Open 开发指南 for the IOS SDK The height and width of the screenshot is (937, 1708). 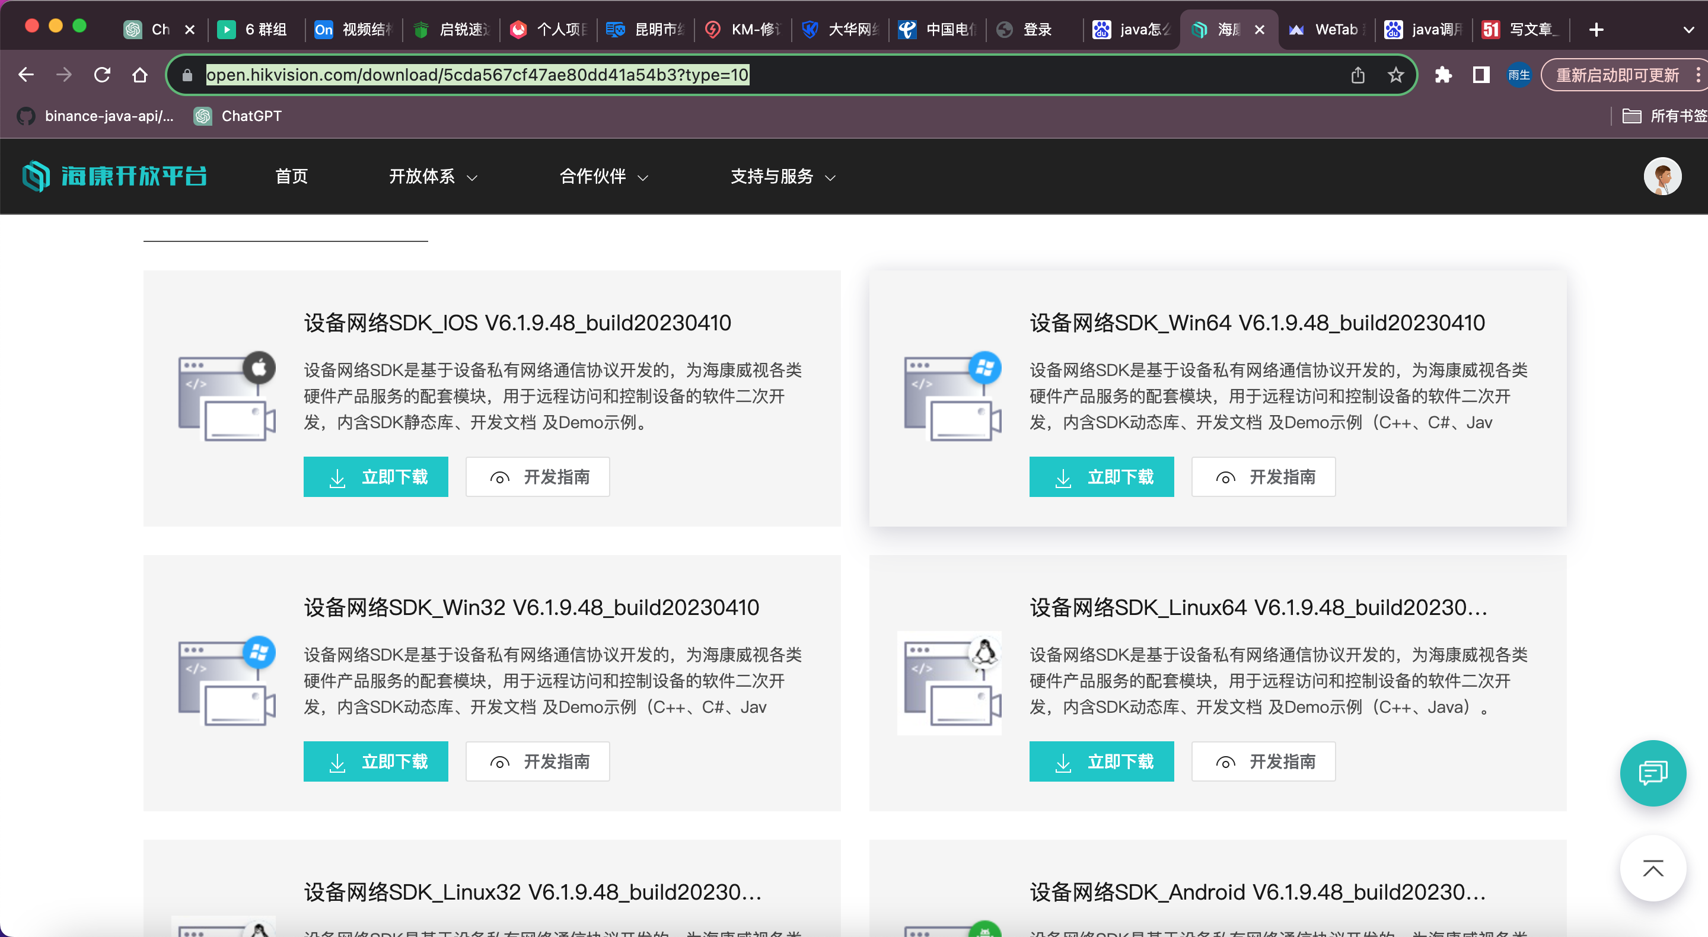pos(538,477)
